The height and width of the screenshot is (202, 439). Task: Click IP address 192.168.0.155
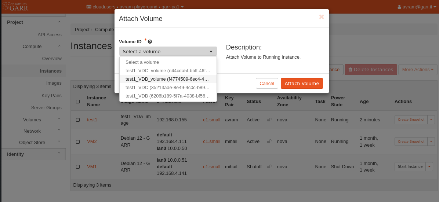172,120
